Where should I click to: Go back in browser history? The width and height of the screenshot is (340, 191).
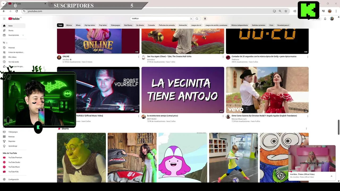coord(4,11)
